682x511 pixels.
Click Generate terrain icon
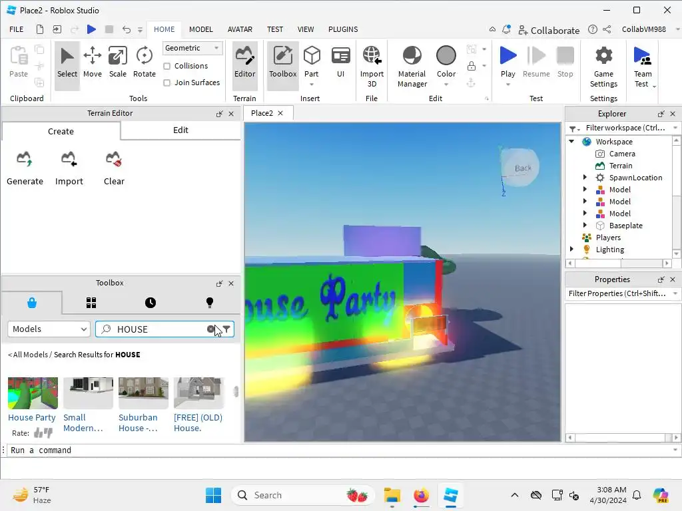(25, 168)
